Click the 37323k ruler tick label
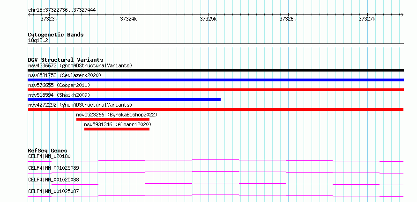This screenshot has width=417, height=202. [49, 19]
